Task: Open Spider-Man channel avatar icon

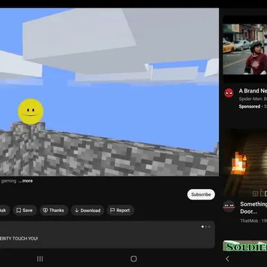Action: click(229, 93)
